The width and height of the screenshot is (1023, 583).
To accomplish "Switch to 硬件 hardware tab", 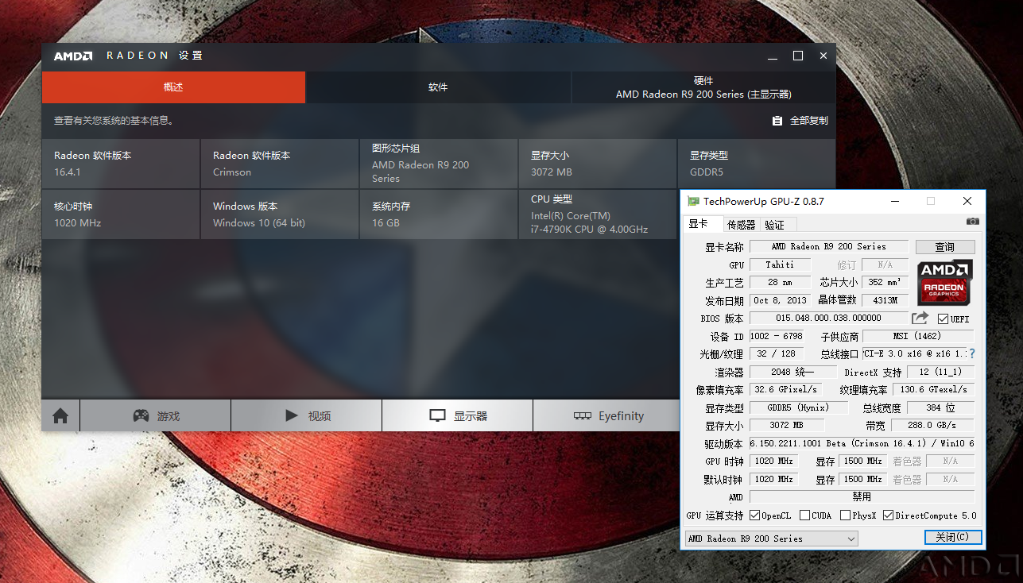I will 703,87.
